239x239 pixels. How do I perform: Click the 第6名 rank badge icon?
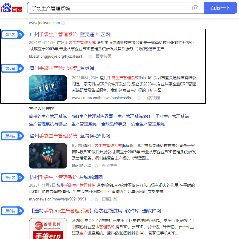13,211
